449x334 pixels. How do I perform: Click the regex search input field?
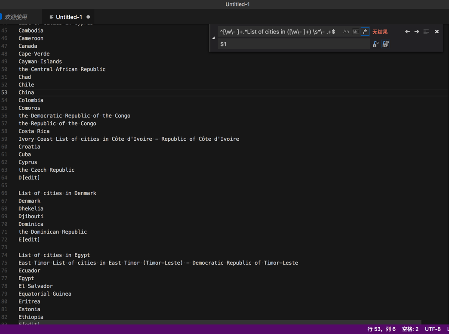(280, 32)
